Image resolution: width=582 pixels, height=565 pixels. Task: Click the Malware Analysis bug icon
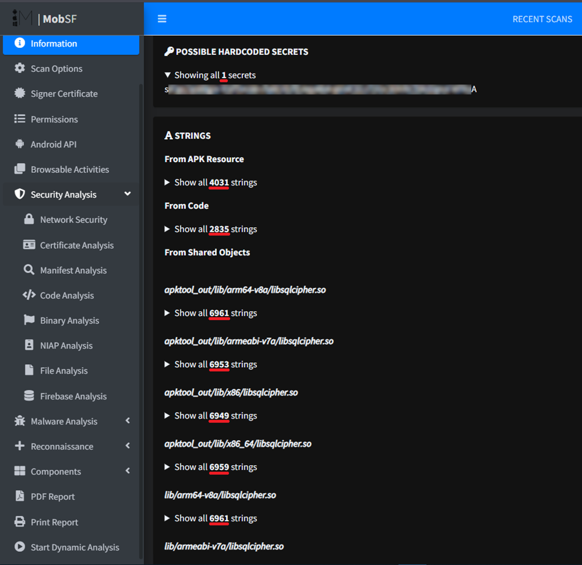20,421
